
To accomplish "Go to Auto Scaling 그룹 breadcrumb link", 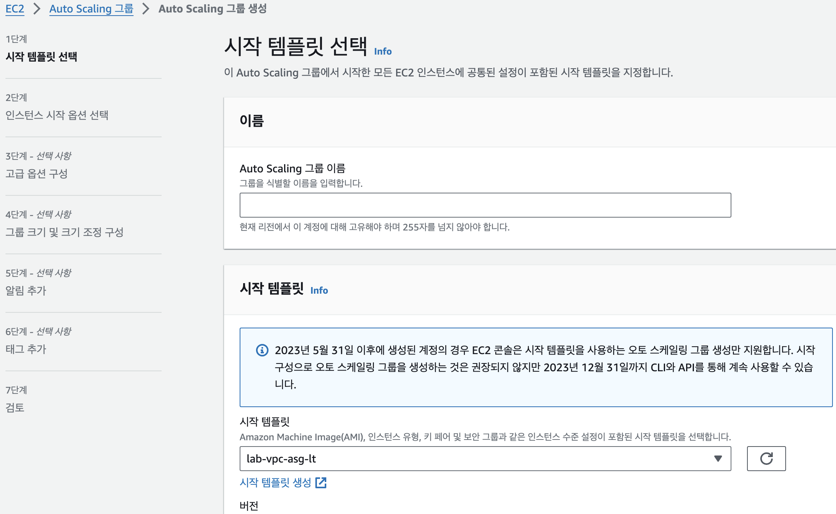I will click(x=91, y=9).
